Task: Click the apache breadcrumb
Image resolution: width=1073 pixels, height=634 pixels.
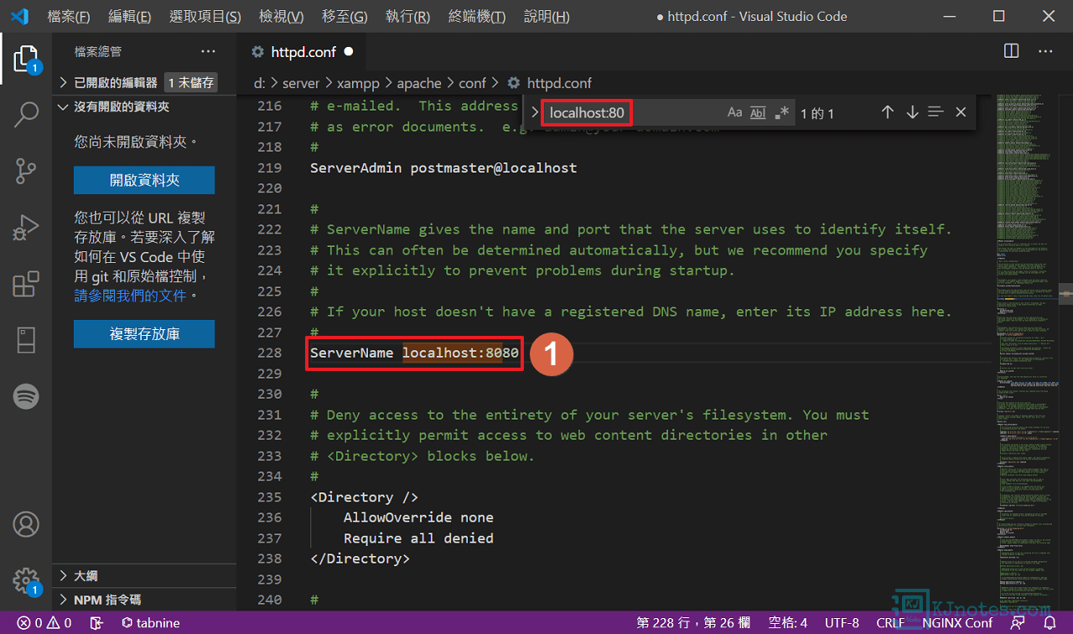Action: pos(419,83)
